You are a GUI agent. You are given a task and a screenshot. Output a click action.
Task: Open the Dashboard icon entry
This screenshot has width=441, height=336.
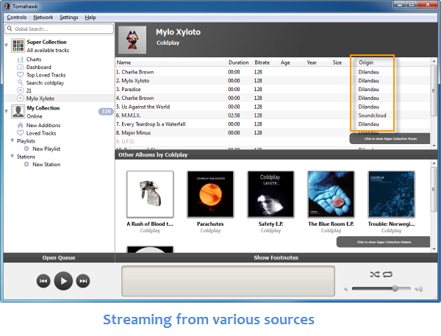tap(21, 67)
